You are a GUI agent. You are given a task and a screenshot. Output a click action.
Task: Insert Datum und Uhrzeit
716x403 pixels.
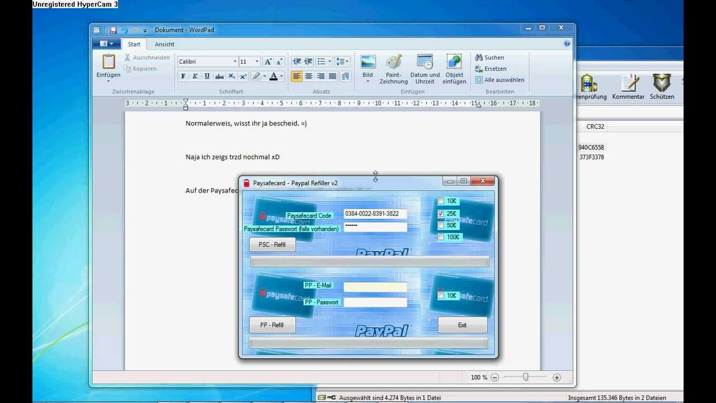(x=425, y=69)
